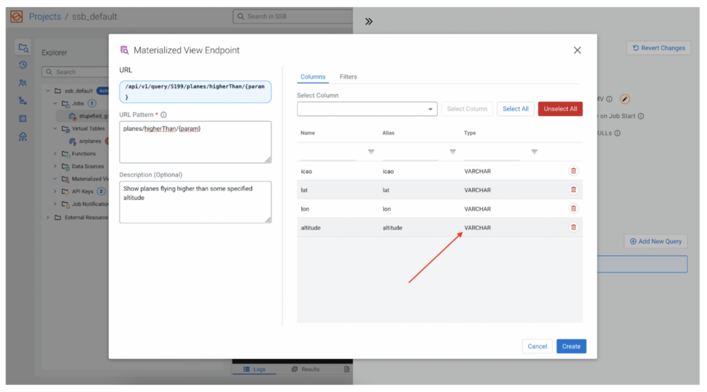707x392 pixels.
Task: Click info icon next to ULLs
Action: (617, 133)
